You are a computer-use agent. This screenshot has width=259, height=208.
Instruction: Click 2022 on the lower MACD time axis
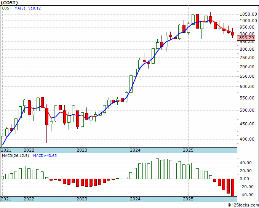(x=29, y=199)
